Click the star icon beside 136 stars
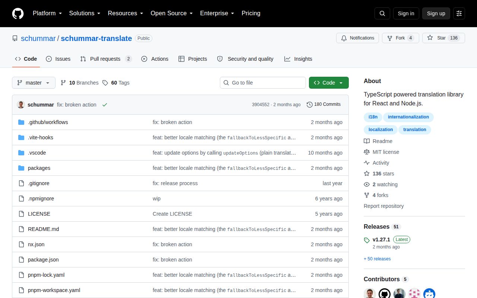This screenshot has width=477, height=298. click(367, 174)
